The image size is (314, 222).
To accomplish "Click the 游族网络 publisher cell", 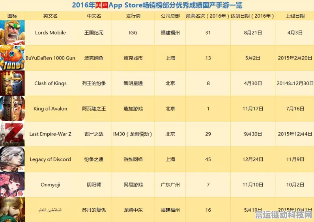I will pos(133,159).
